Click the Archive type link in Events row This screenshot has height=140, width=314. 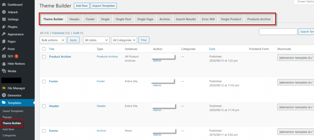(x=101, y=131)
